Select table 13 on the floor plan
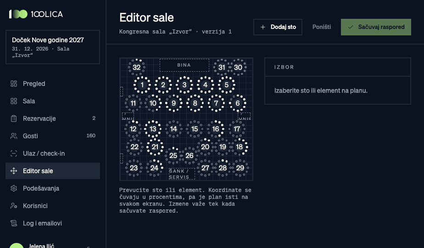Screen dimensions: 424x248 point(153,129)
